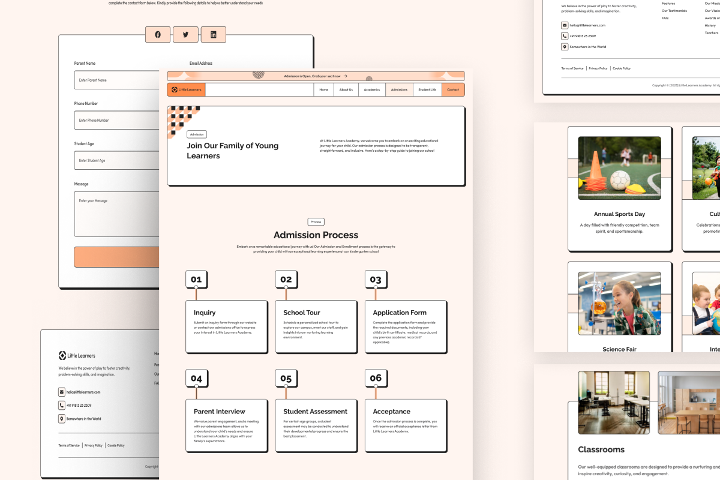Image resolution: width=720 pixels, height=480 pixels.
Task: Click the 06 step badge
Action: pyautogui.click(x=376, y=378)
